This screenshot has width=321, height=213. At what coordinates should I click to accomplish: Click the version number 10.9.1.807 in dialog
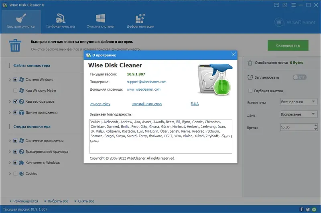pos(136,74)
